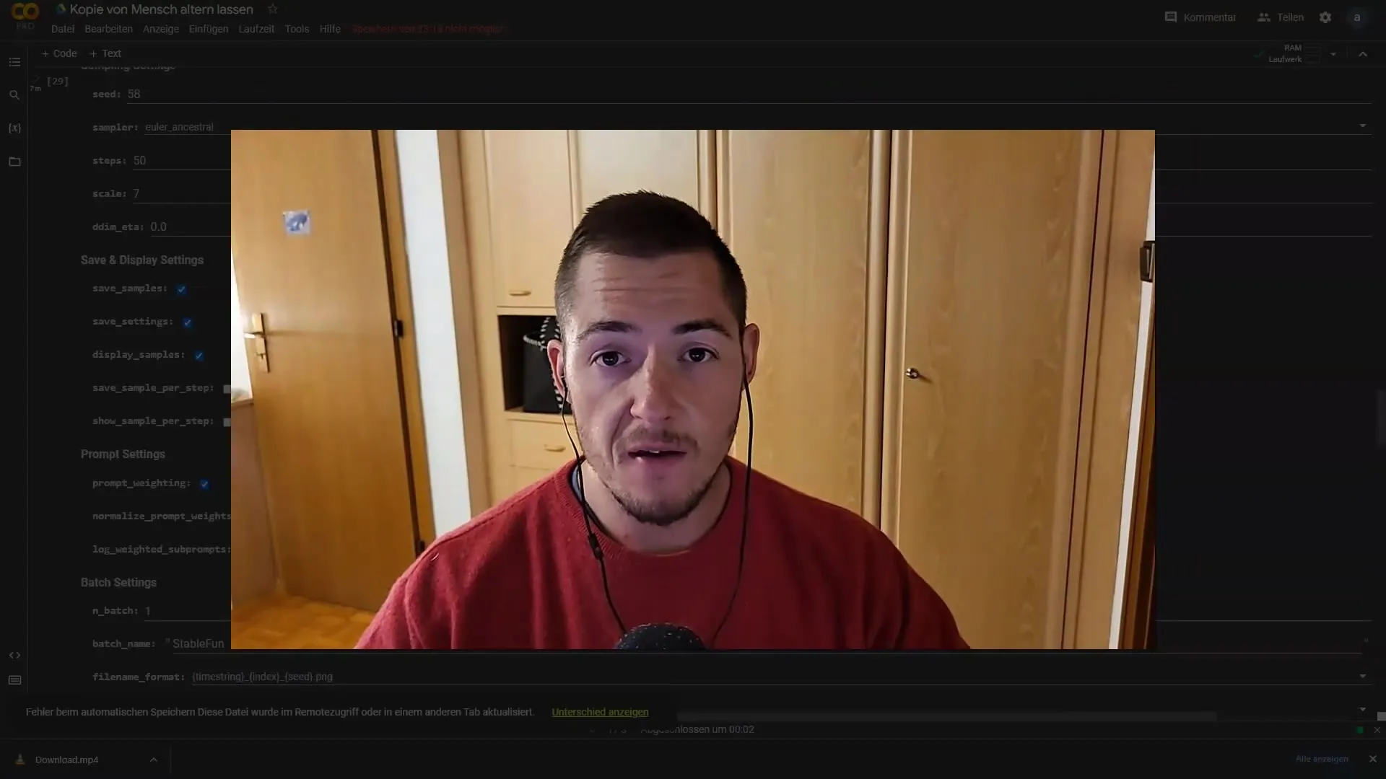
Task: Click the Einstellungen (settings) gear icon
Action: click(1325, 16)
